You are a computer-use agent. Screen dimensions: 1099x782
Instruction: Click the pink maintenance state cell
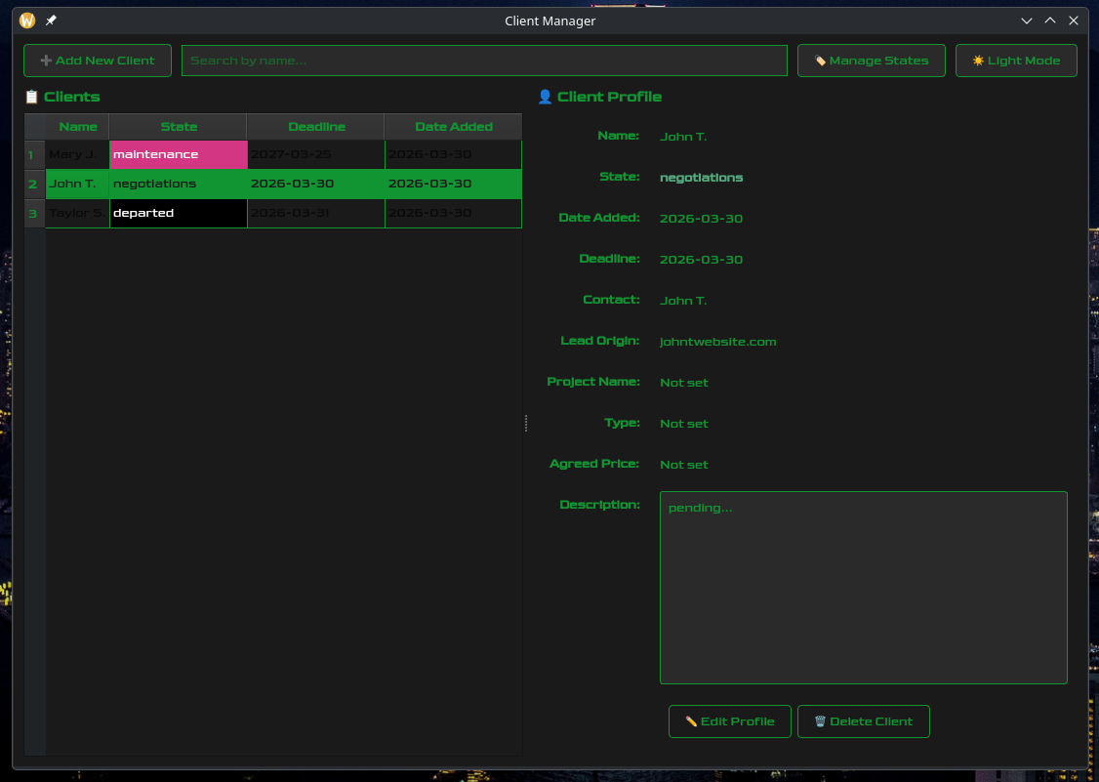click(x=178, y=154)
